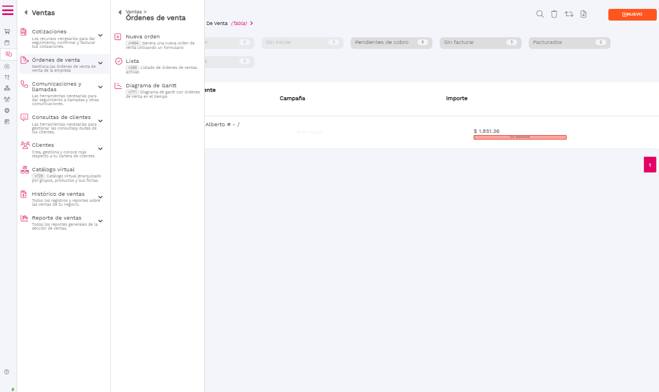Screen dimensions: 659x392
Task: Open the hamburger main menu
Action: 8,10
